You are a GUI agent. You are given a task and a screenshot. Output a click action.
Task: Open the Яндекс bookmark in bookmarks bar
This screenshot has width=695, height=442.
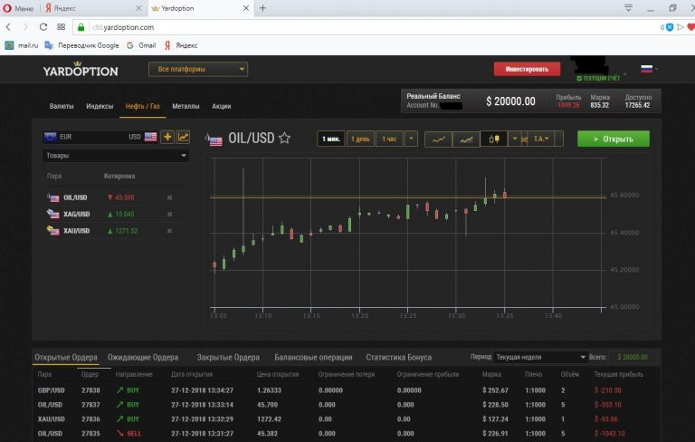(x=181, y=45)
